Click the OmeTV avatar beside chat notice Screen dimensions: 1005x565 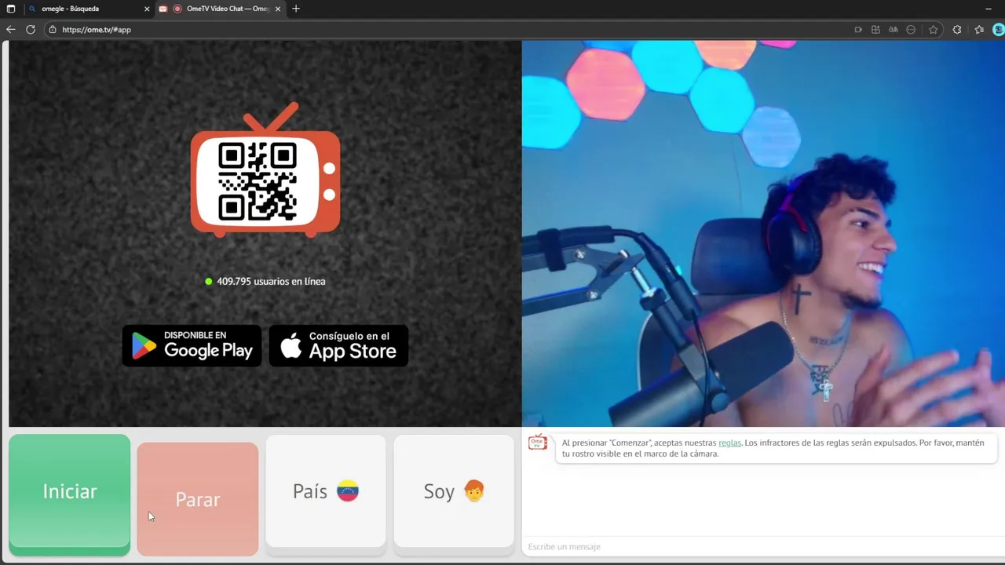(x=538, y=443)
